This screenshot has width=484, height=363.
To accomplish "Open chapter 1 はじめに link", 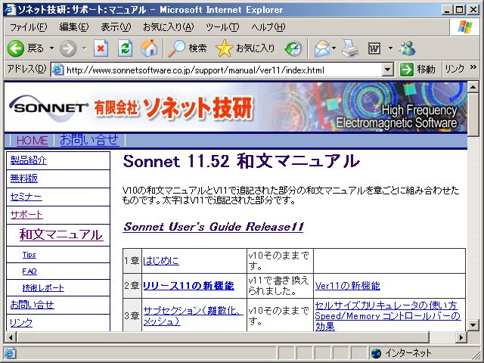I will click(161, 261).
